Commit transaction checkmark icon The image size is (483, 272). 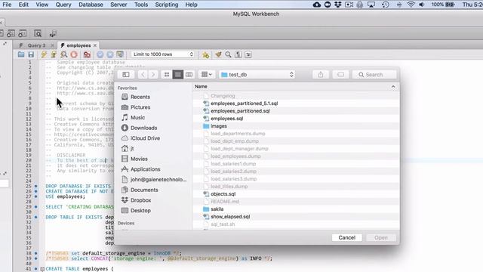100,54
